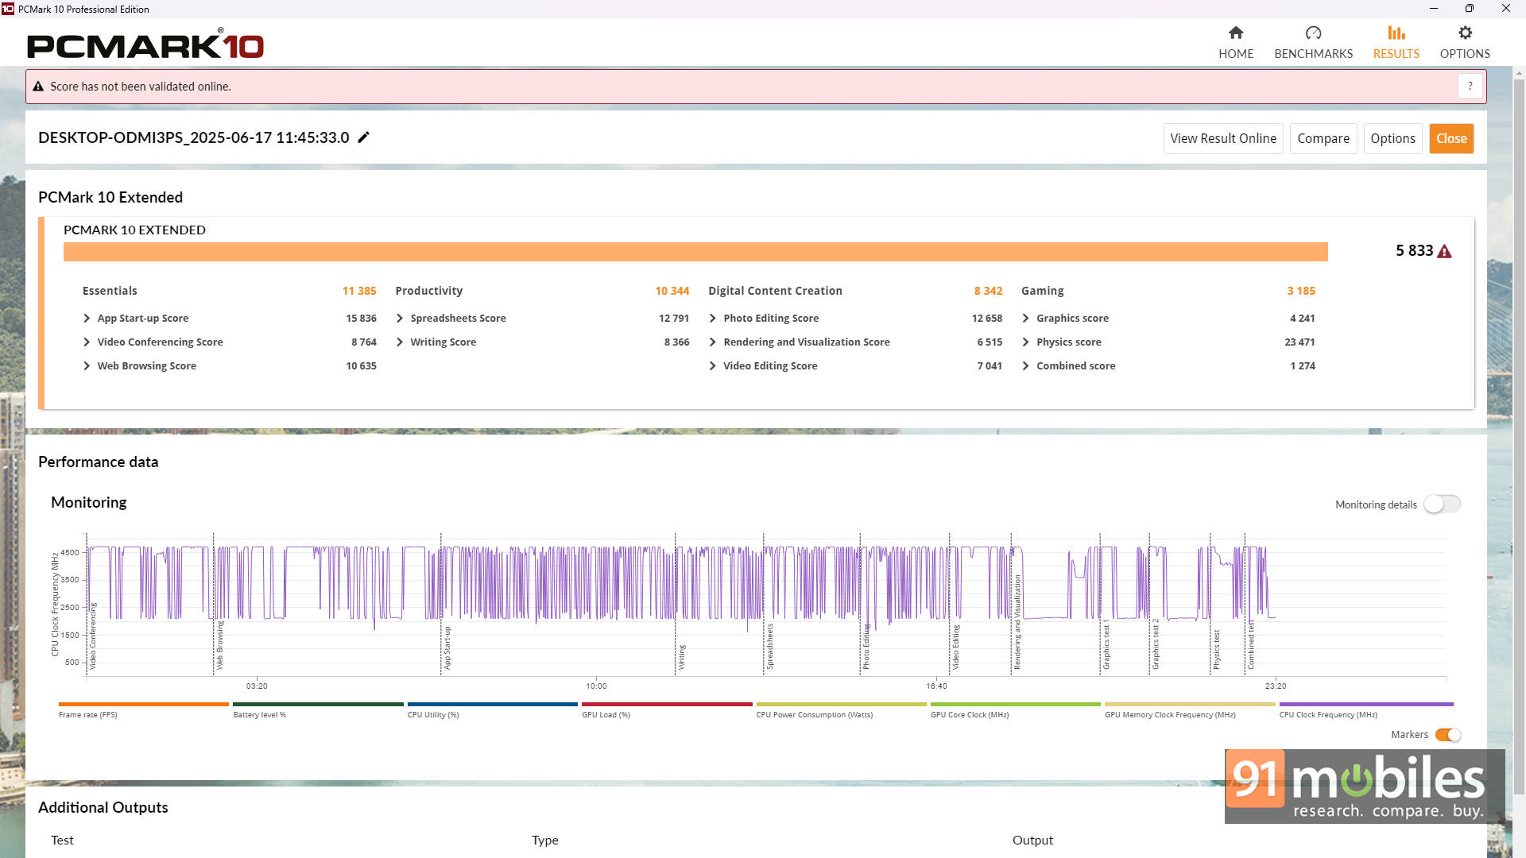Click the warning triangle beside score 5 833

[x=1444, y=251]
